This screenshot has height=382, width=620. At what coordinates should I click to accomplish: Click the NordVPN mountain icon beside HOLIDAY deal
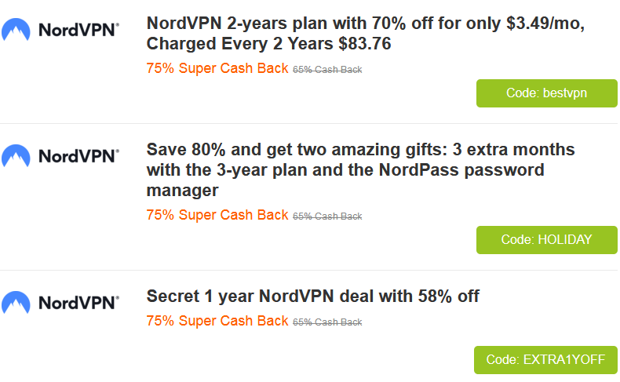point(16,155)
